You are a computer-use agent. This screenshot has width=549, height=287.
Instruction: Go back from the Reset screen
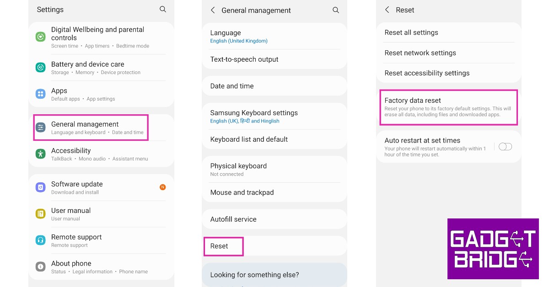tap(388, 10)
